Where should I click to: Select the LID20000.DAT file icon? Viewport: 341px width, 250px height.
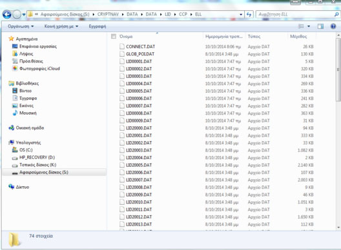pyautogui.click(x=122, y=128)
